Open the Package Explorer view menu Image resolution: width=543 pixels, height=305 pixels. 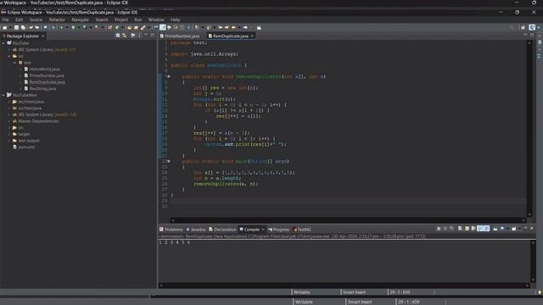139,36
